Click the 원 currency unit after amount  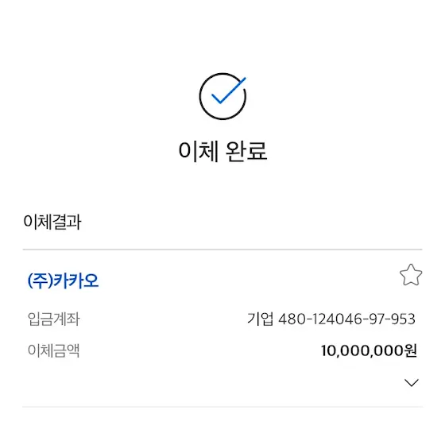tap(409, 350)
